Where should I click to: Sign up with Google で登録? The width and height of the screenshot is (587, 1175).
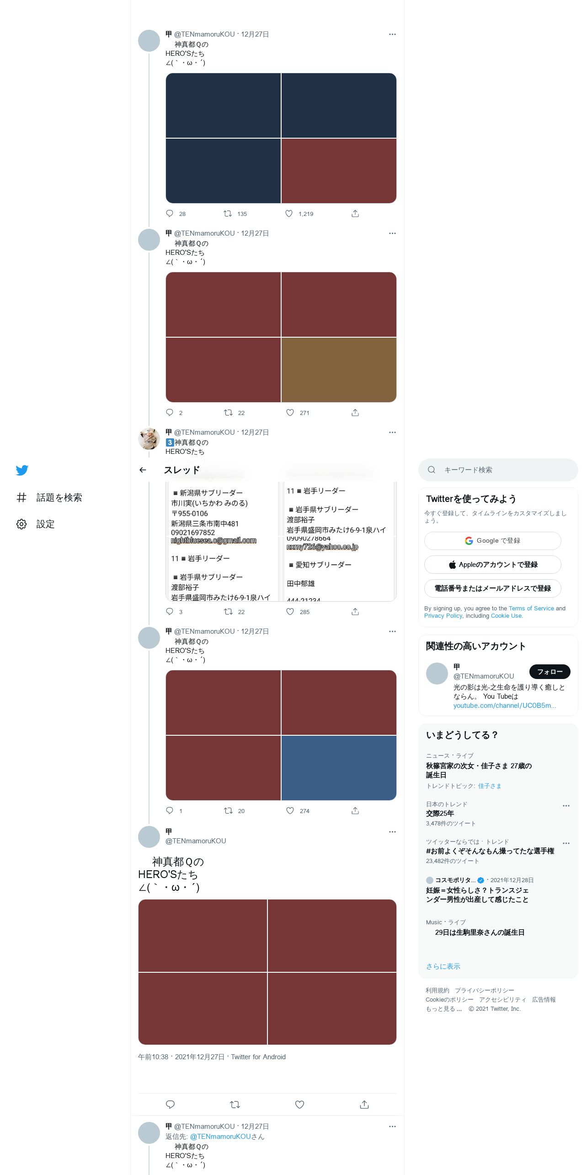(x=492, y=541)
